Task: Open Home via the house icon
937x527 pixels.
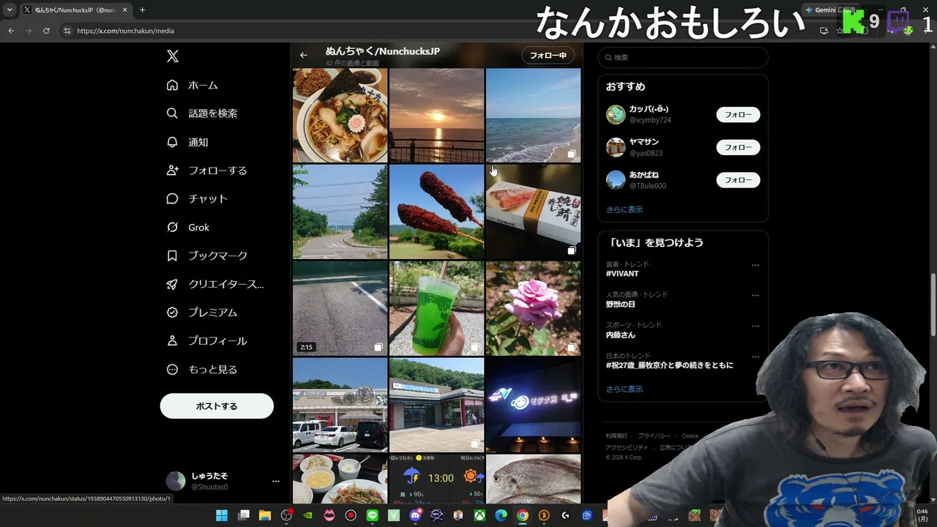Action: pos(172,85)
